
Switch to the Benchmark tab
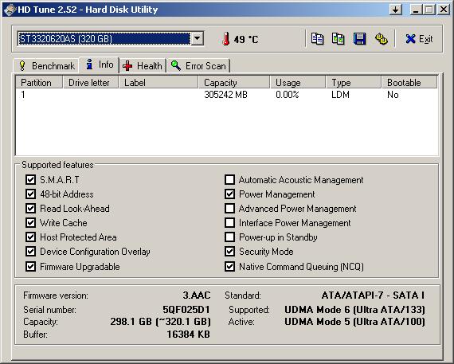47,66
